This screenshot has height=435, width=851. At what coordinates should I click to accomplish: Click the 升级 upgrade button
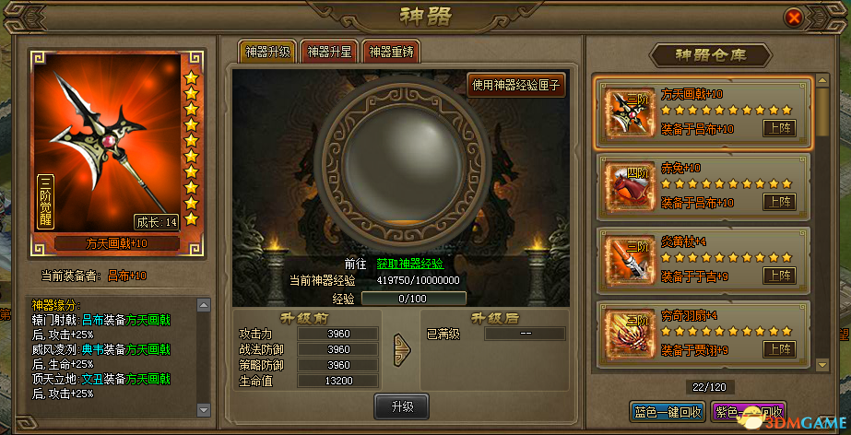[402, 406]
